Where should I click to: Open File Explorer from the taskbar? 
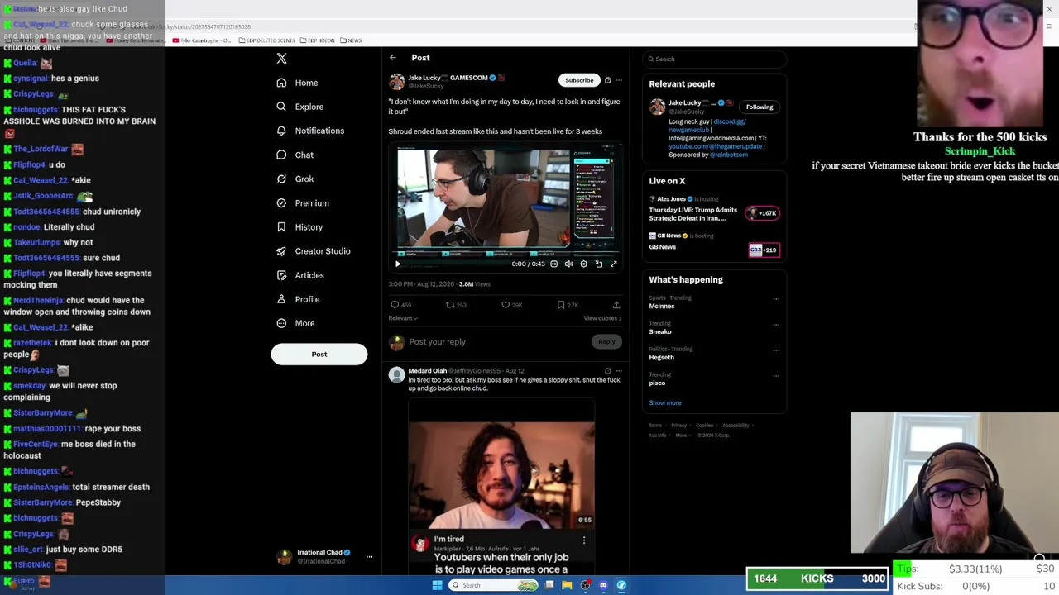[x=567, y=585]
